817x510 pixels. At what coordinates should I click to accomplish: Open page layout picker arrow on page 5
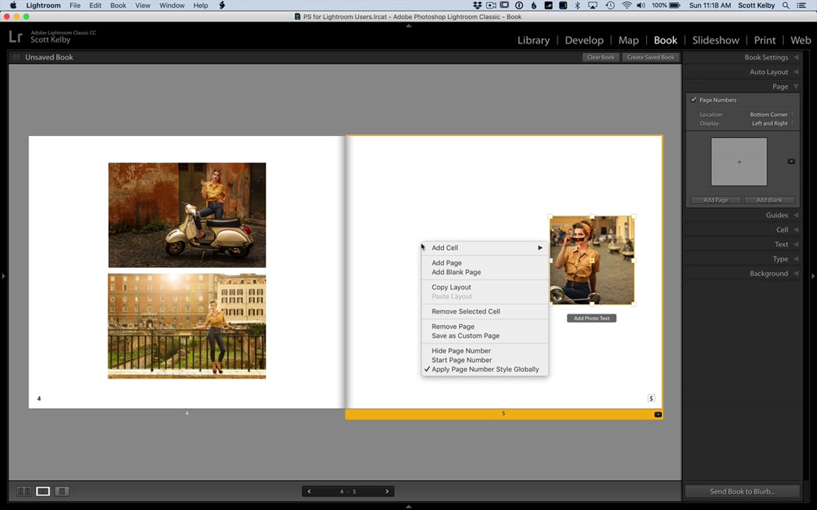point(658,414)
